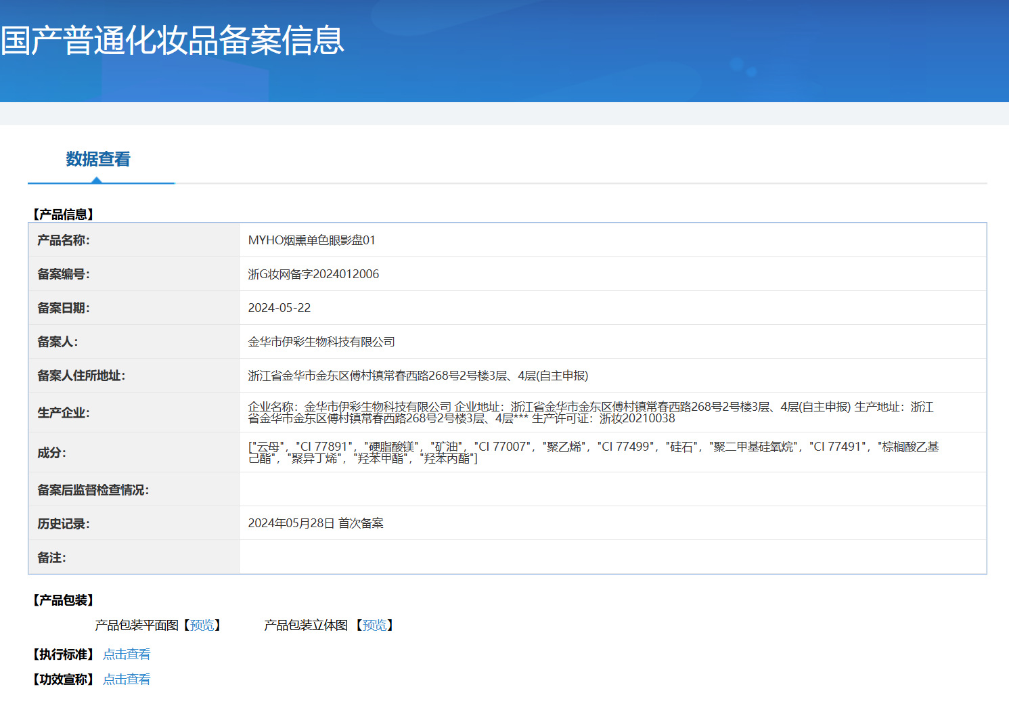Preview the 产品包装平面图 image
Viewport: 1009px width, 714px height.
(202, 625)
